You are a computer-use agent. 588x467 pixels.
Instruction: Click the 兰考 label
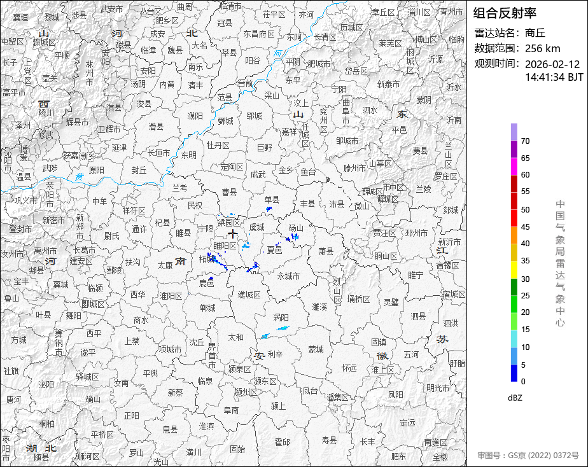tap(179, 188)
